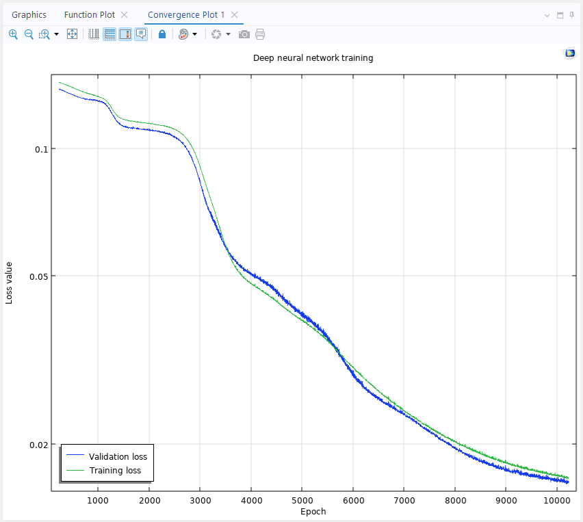Switch to the Function Plot tab
The height and width of the screenshot is (522, 583).
[90, 15]
